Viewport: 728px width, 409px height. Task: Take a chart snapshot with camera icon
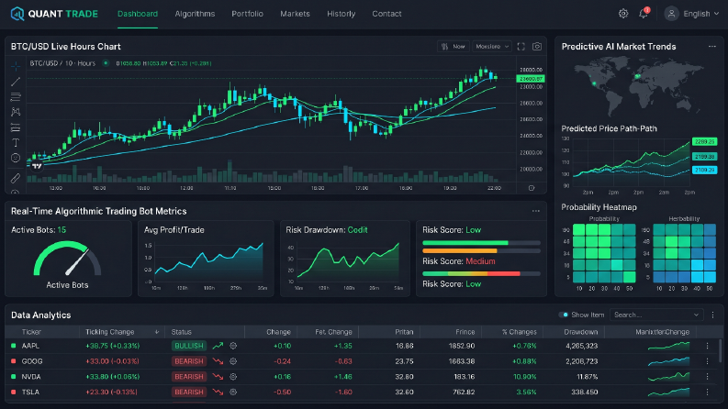point(537,47)
